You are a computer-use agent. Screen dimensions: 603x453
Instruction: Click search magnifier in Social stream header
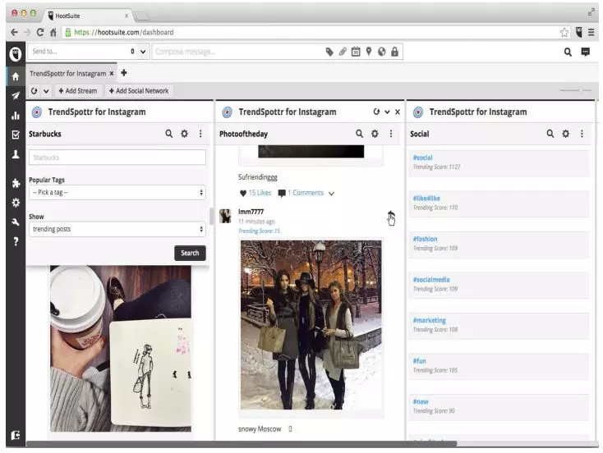point(550,134)
